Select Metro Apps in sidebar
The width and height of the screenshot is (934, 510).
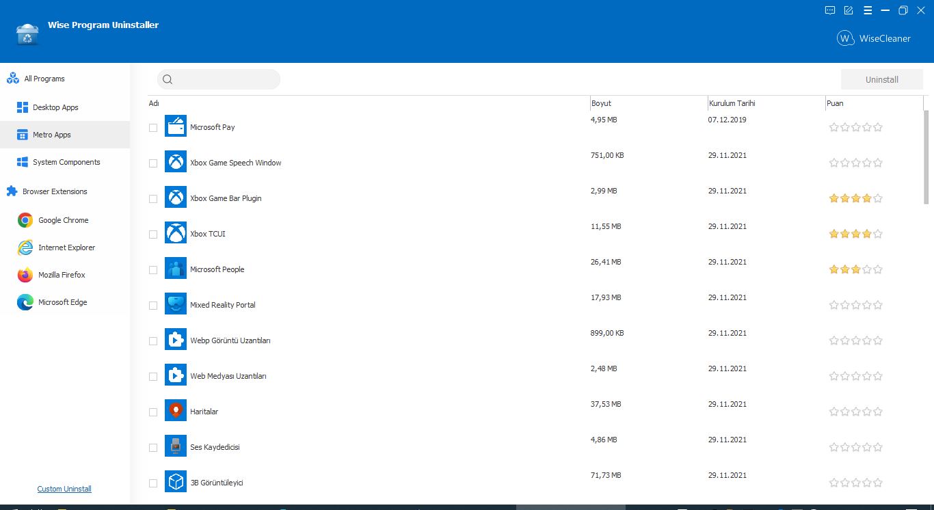point(65,135)
